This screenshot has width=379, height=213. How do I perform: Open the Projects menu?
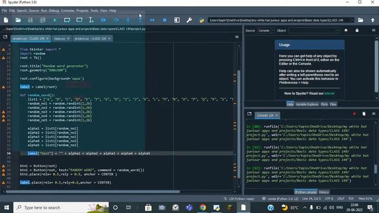point(82,11)
